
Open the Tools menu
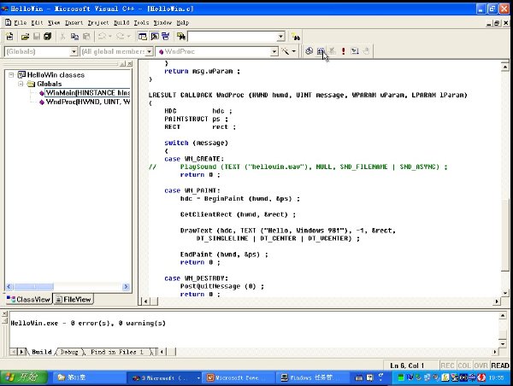[x=141, y=22]
